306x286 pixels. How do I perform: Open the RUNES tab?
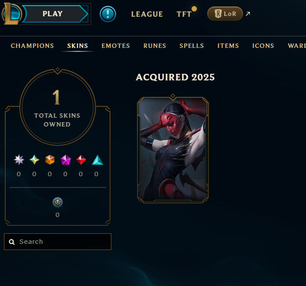click(155, 46)
